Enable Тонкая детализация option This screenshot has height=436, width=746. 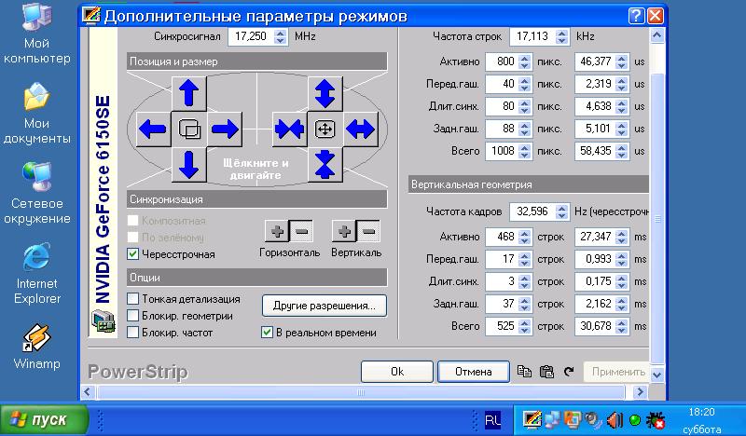pos(133,299)
